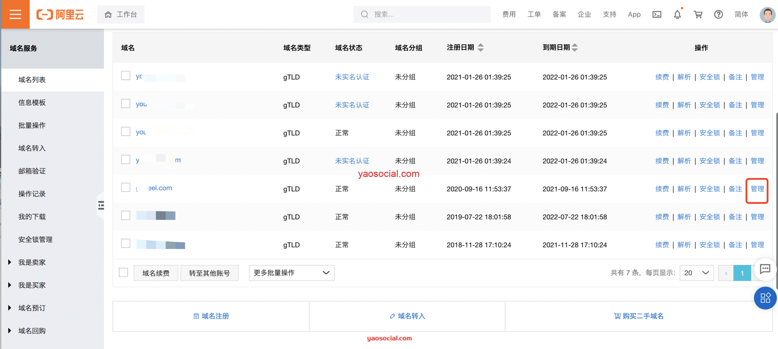This screenshot has height=349, width=778.
Task: Open the shopping cart
Action: [x=698, y=15]
